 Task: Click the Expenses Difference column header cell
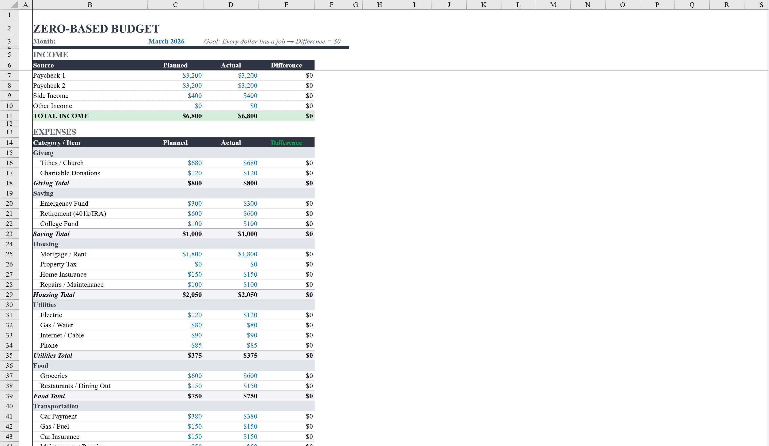pos(286,142)
